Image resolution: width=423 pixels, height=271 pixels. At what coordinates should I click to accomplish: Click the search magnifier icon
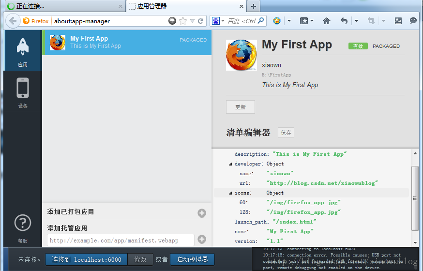click(260, 21)
